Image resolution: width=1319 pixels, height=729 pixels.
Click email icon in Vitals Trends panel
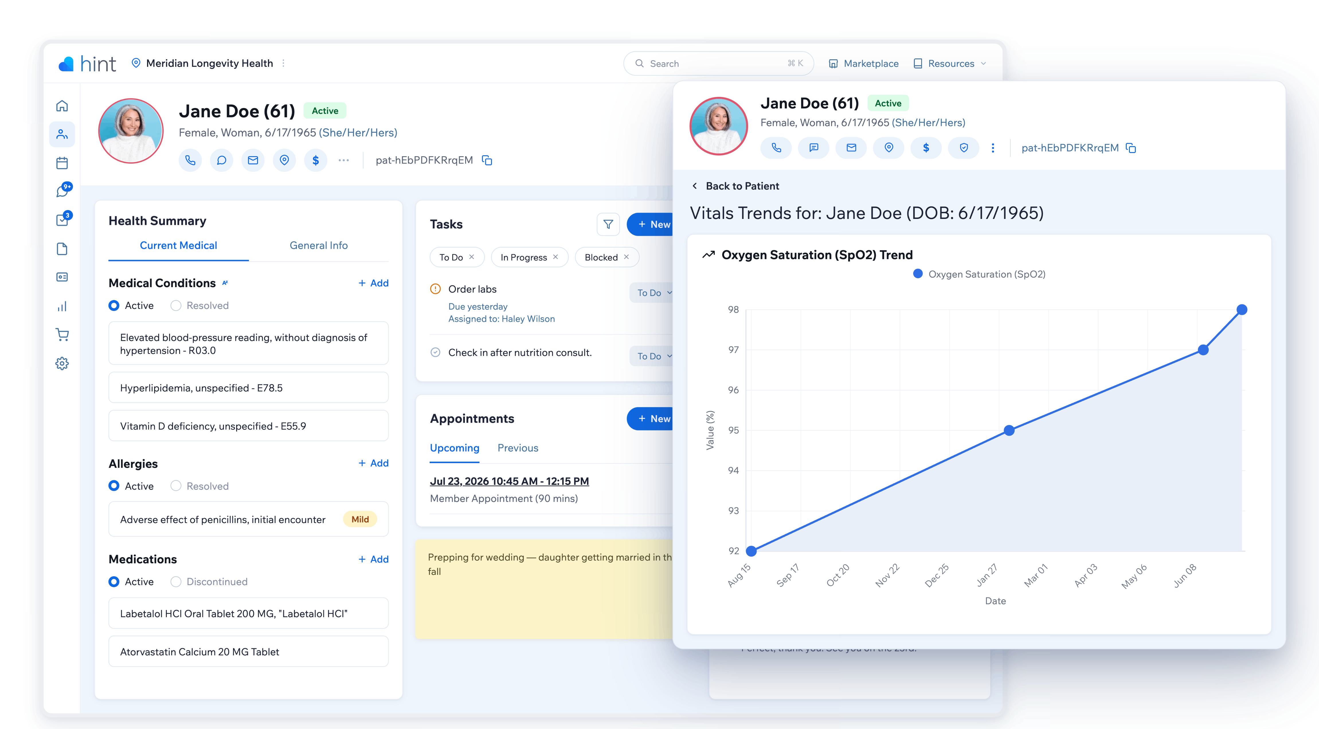pos(851,148)
